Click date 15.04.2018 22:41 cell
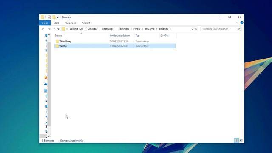Viewport: 272px width, 153px height. coord(119,46)
